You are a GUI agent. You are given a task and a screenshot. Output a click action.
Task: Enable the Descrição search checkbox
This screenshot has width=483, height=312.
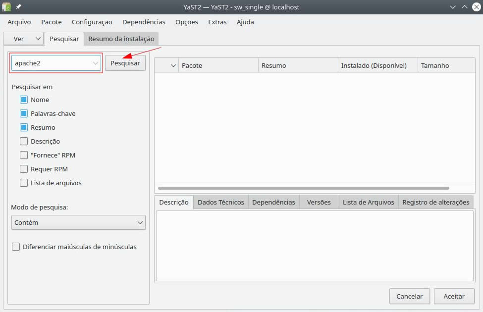(24, 141)
